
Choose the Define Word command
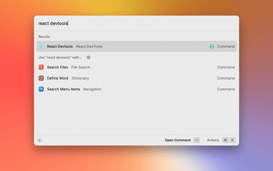[57, 78]
